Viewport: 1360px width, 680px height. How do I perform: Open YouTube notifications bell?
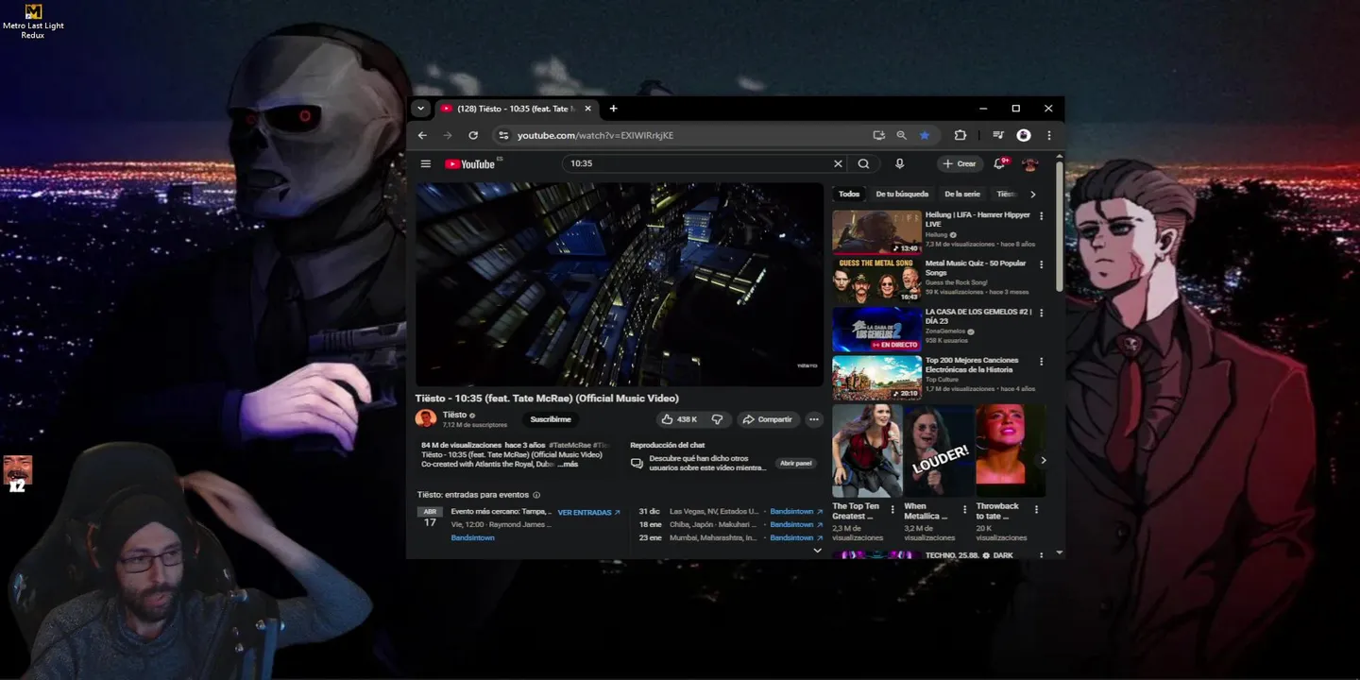click(x=1000, y=163)
